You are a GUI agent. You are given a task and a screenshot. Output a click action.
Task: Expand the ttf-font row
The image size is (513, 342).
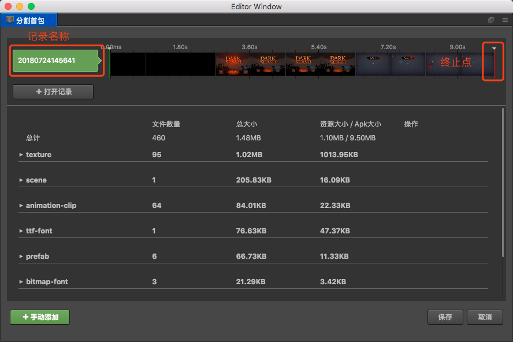[x=21, y=231]
